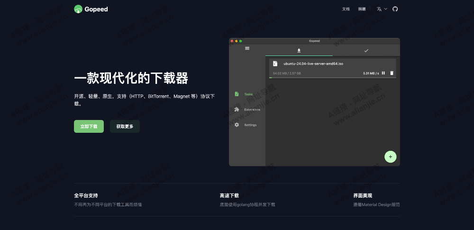This screenshot has height=230, width=474.
Task: Switch to the downloading tab icon
Action: point(299,51)
